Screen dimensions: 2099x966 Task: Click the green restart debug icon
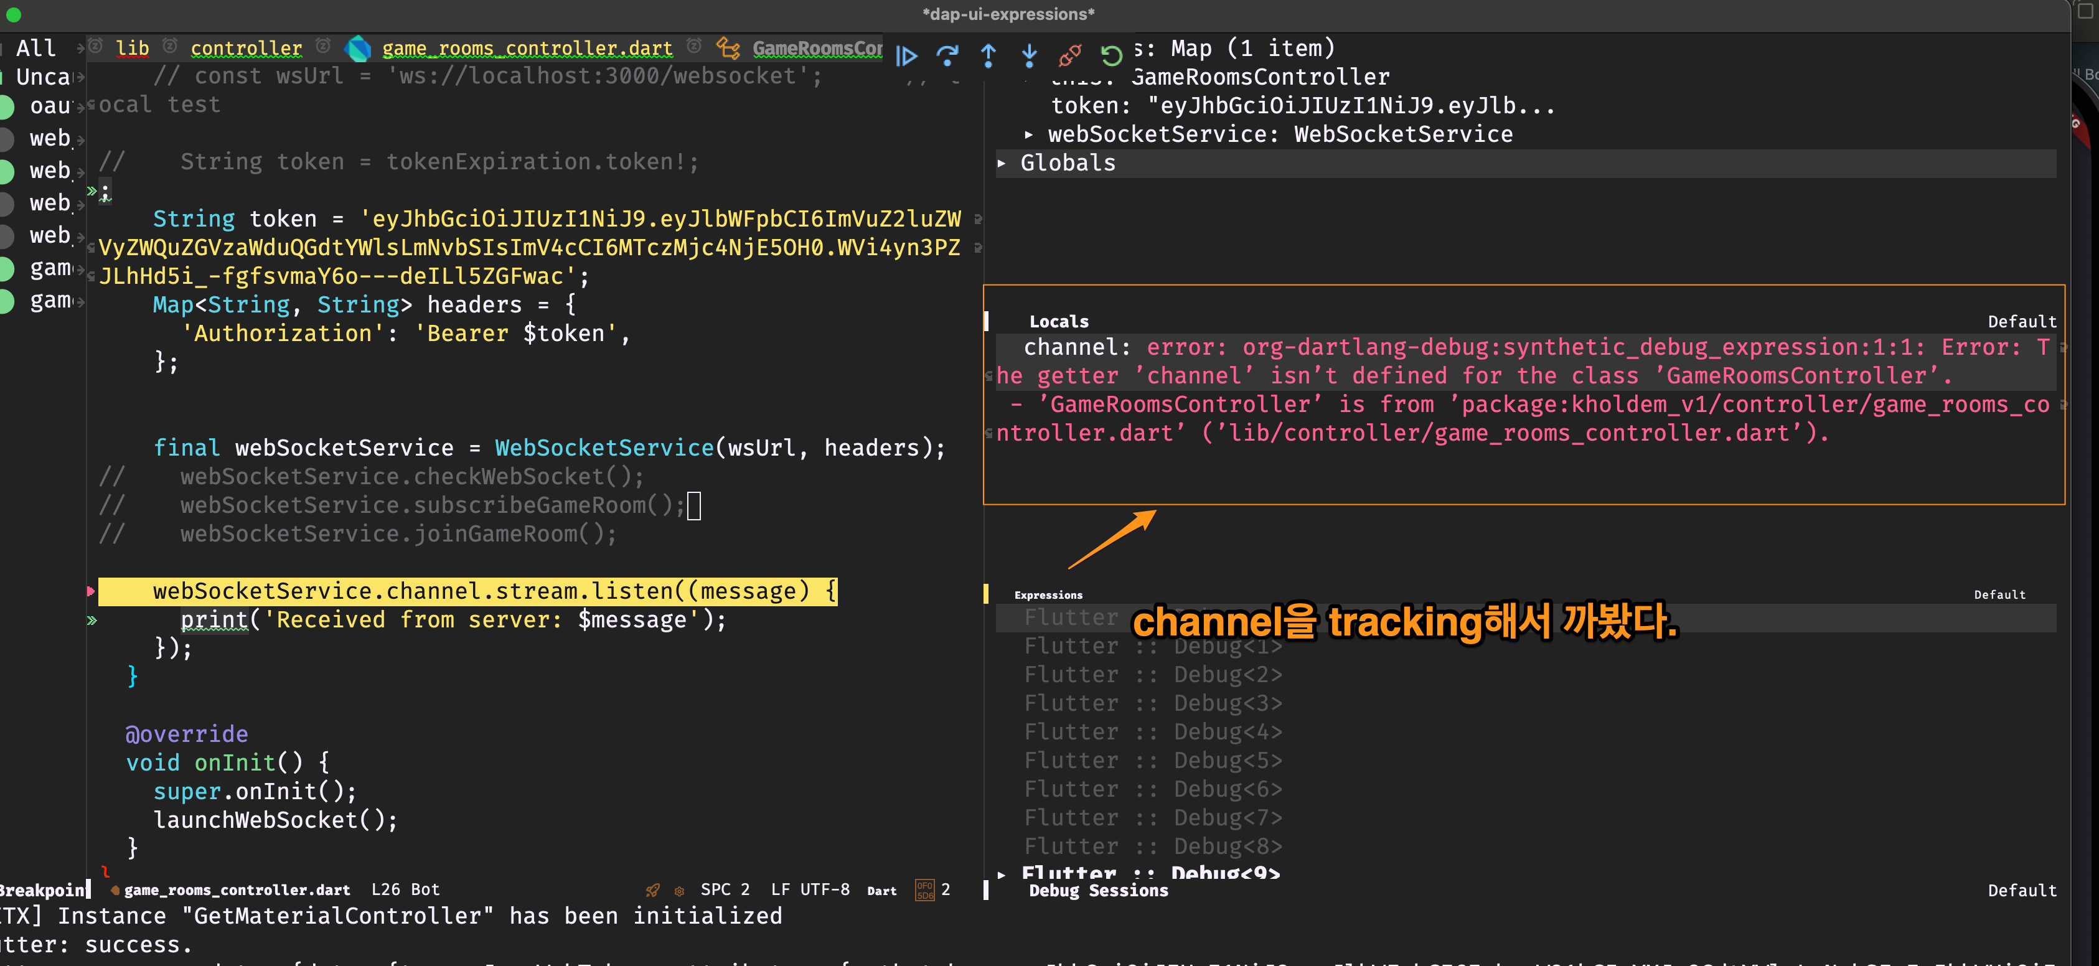coord(1111,56)
